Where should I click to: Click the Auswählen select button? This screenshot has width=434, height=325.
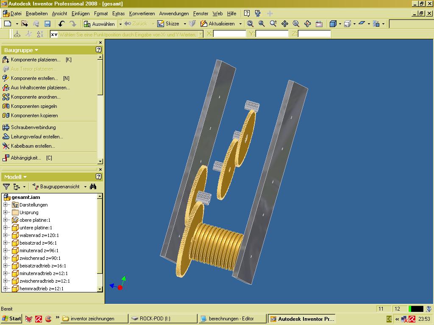pos(99,24)
